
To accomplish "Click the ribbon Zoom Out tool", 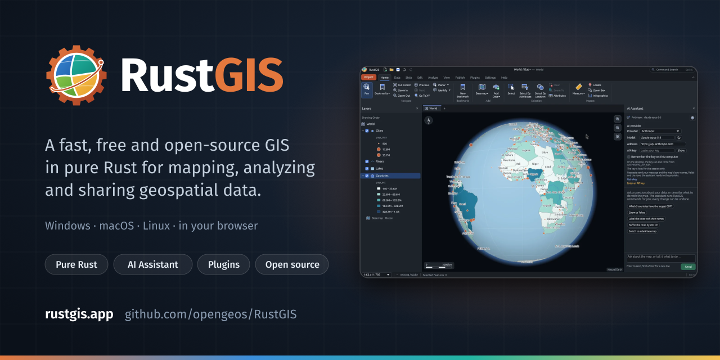I will [x=401, y=96].
